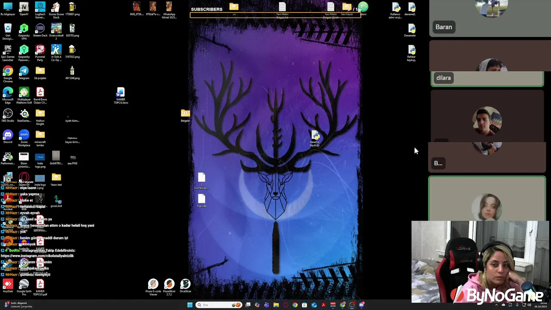Select the Overcooked! 2 game icon
This screenshot has width=551, height=310.
[x=56, y=31]
